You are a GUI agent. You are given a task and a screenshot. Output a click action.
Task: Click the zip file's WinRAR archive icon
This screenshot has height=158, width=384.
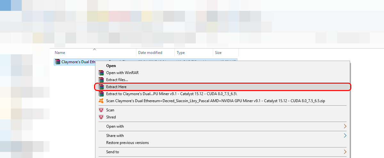tap(58, 62)
